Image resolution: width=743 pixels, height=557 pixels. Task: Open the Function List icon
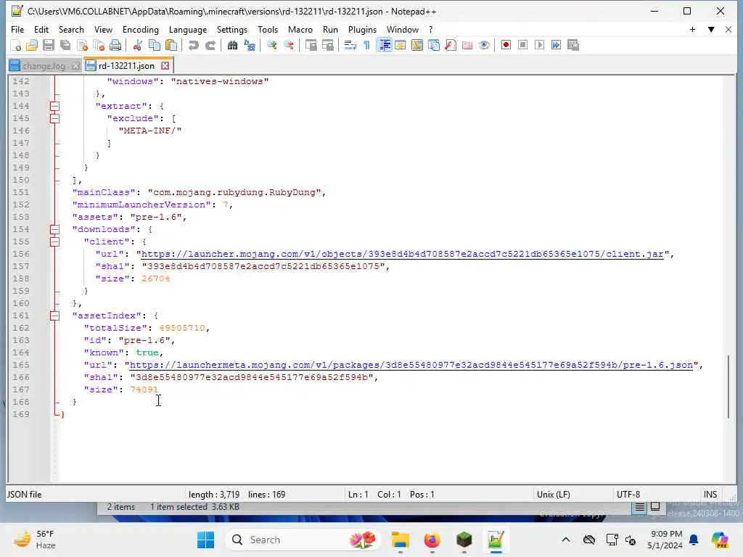coord(451,45)
